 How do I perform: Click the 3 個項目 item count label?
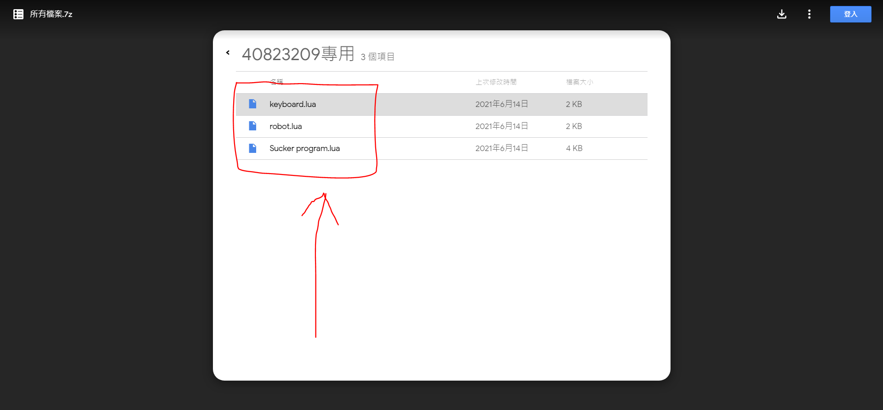coord(378,56)
